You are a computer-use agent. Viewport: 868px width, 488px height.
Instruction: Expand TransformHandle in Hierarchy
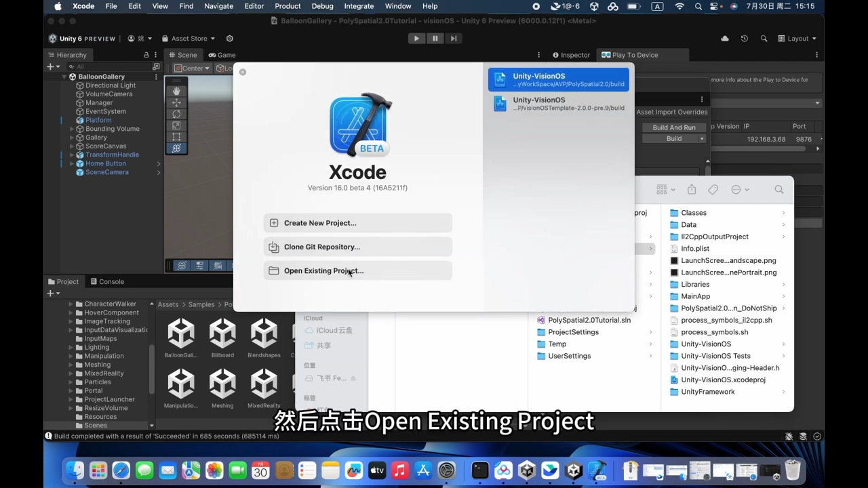click(72, 155)
